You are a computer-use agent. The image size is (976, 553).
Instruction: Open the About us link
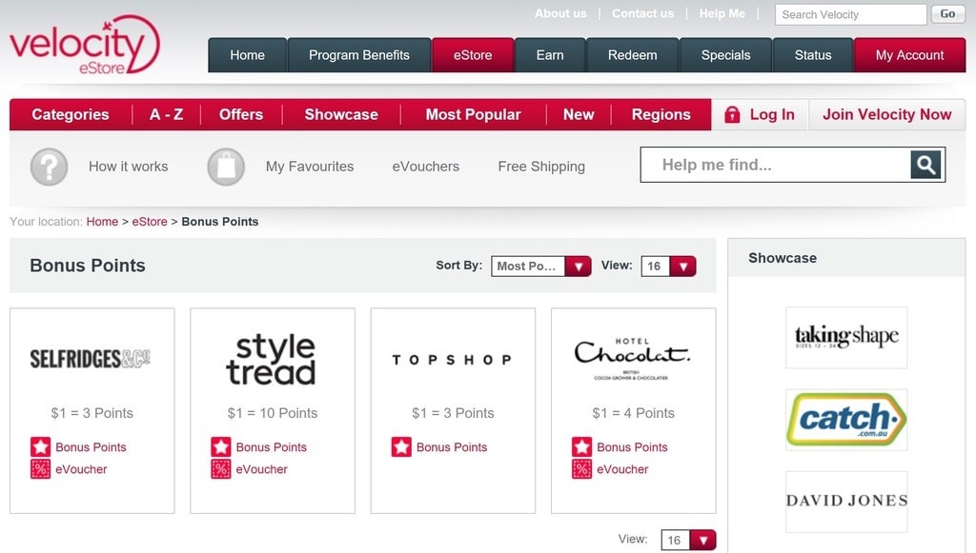coord(560,13)
